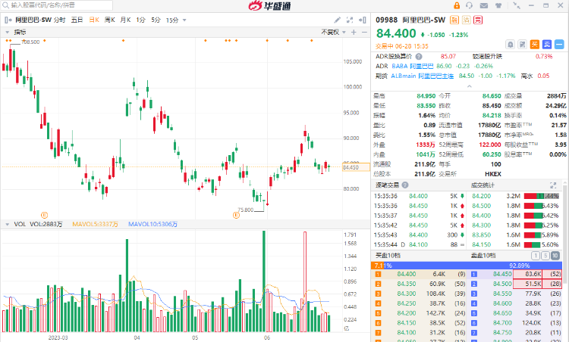The height and width of the screenshot is (342, 569).
Task: Select the 1分 one-minute tab
Action: point(140,20)
